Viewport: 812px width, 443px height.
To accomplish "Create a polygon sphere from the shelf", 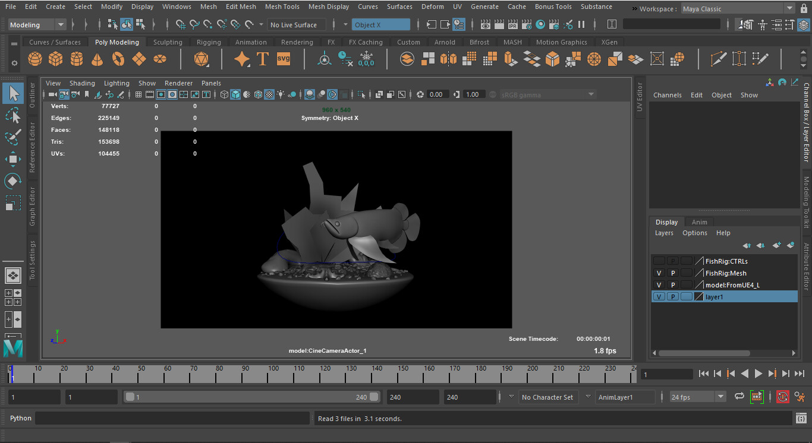I will 35,59.
